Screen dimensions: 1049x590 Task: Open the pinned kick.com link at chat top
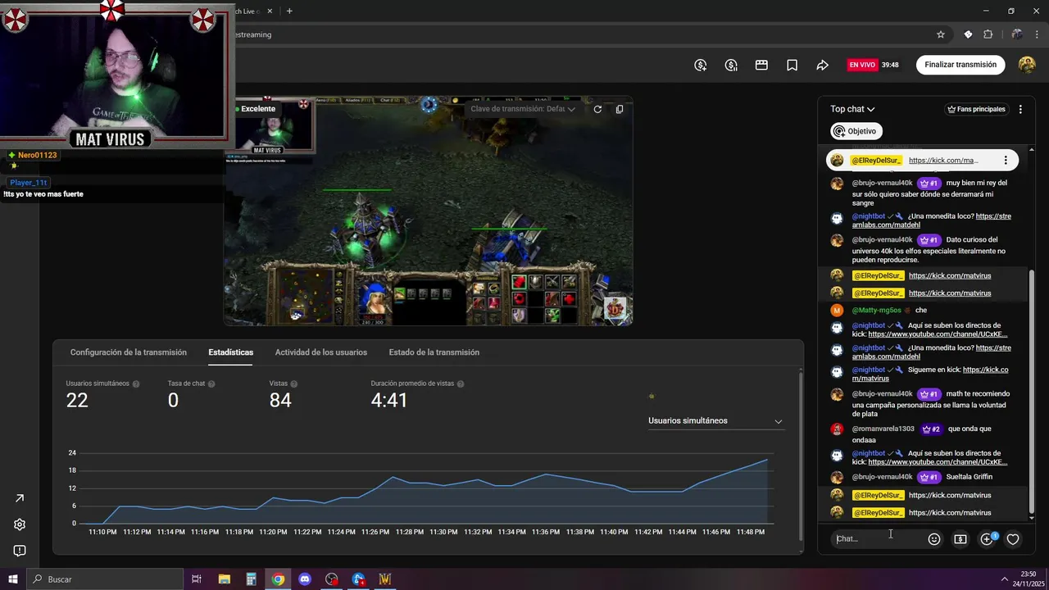coord(943,161)
